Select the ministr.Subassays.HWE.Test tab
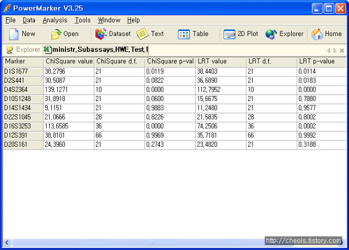This screenshot has width=349, height=250. click(x=96, y=50)
